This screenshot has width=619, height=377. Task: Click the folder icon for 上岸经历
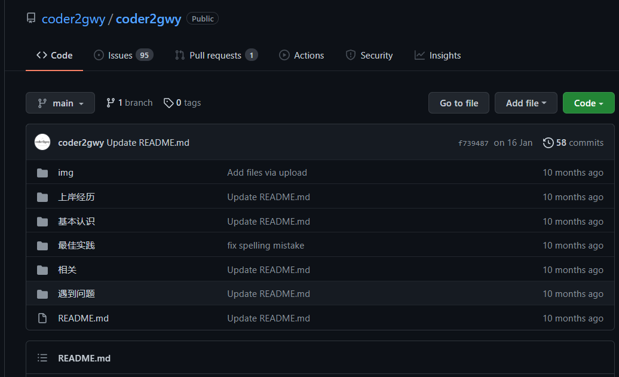(42, 197)
